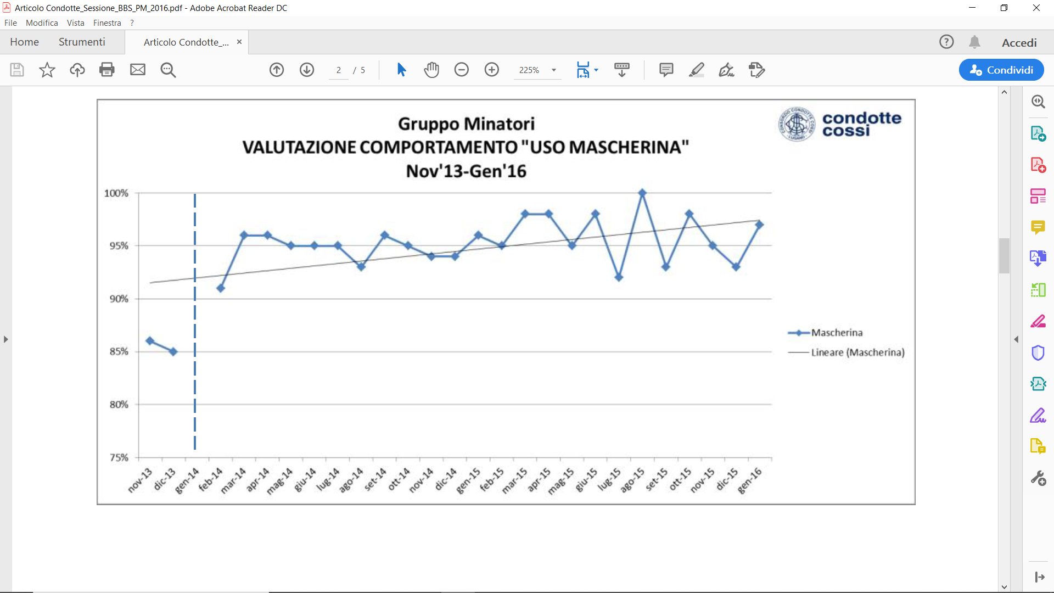
Task: Expand the fit page options dropdown arrow
Action: click(x=596, y=70)
